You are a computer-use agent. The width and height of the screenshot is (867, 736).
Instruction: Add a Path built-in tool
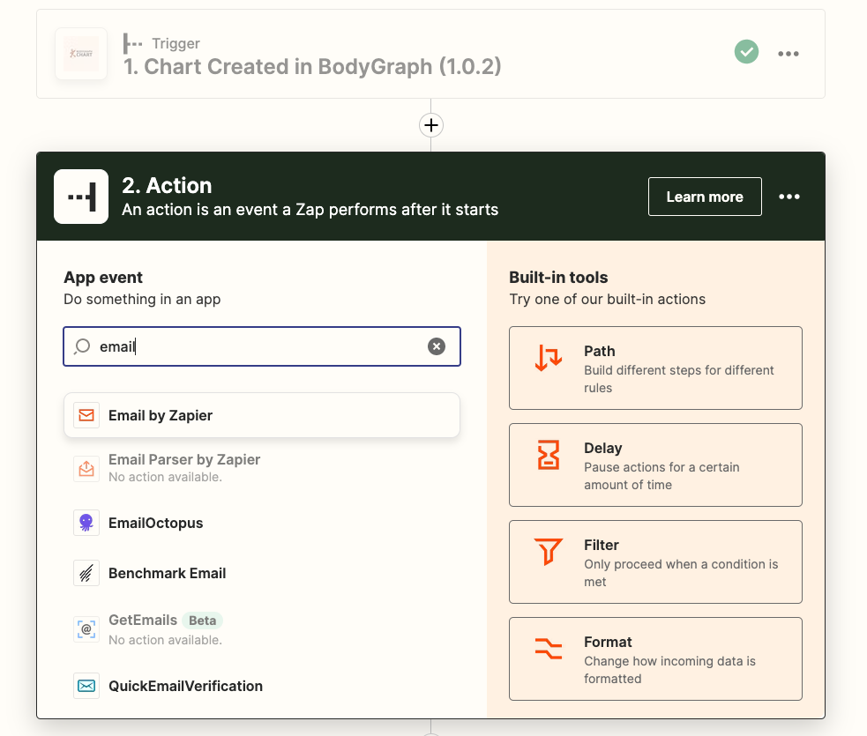656,368
